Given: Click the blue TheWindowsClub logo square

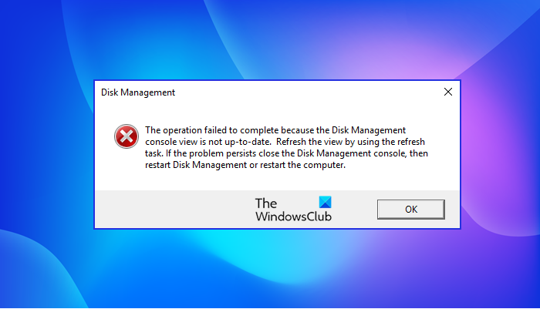Looking at the screenshot, I should click(x=326, y=203).
